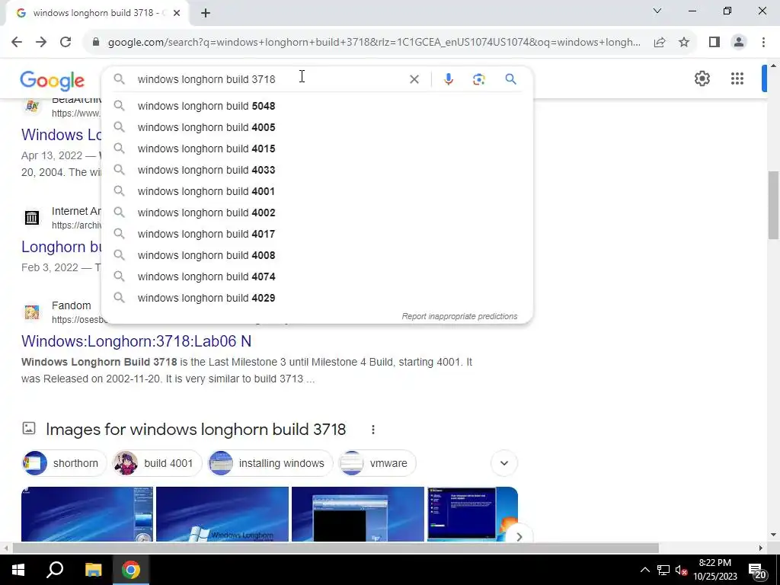Show hidden system tray icons
The width and height of the screenshot is (780, 585).
644,570
